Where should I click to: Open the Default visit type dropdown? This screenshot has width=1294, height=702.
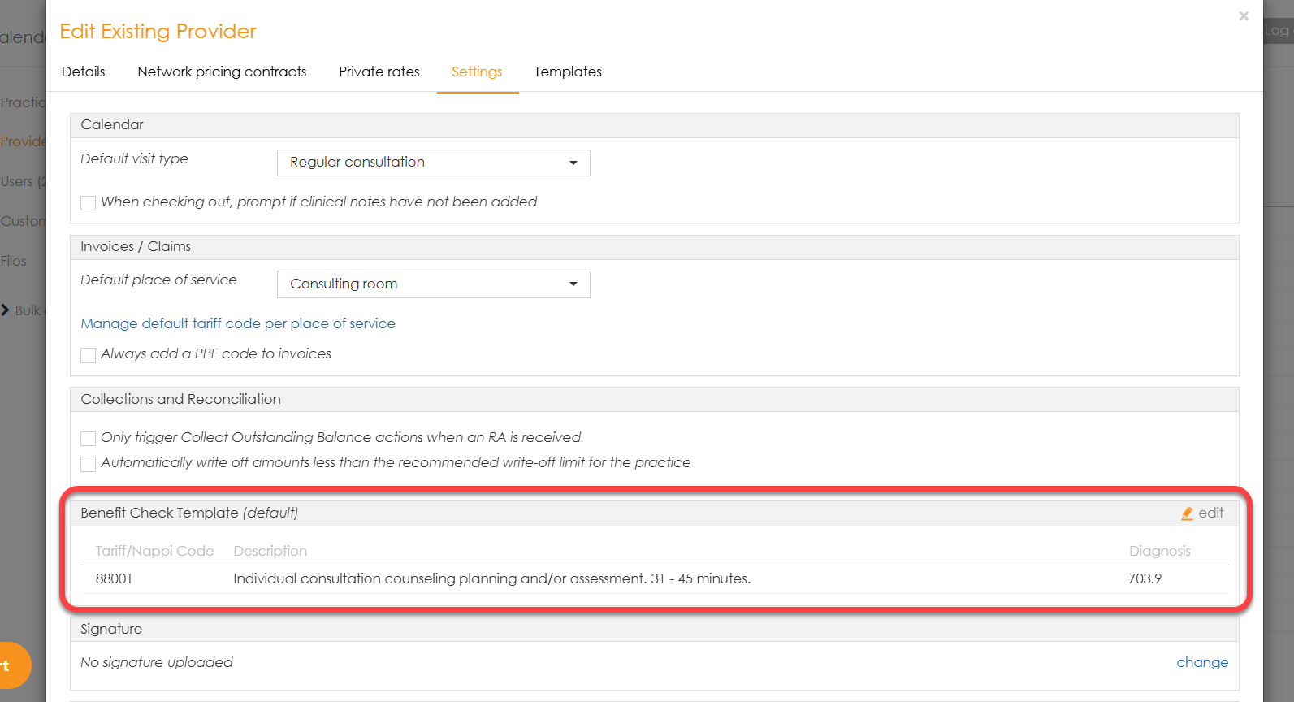433,162
